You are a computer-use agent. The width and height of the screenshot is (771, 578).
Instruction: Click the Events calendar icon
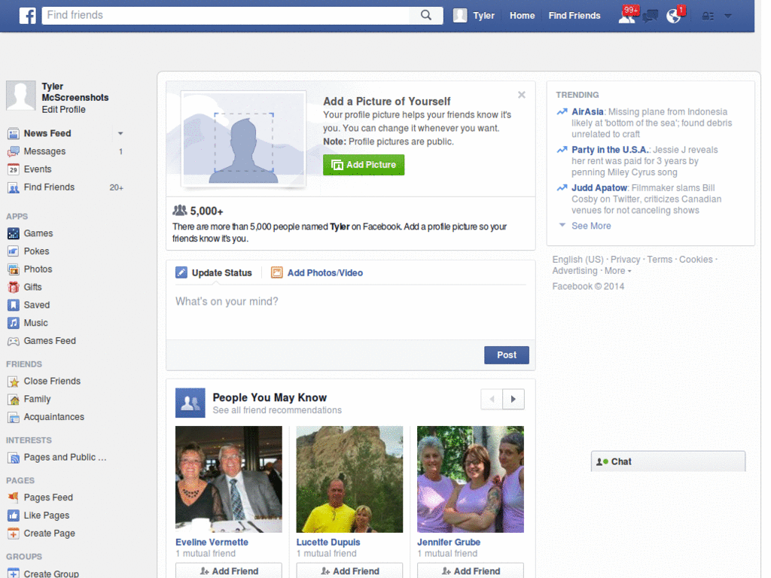(x=14, y=169)
